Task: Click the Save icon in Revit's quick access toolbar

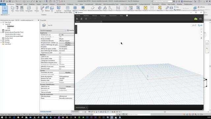Action: click(x=10, y=1)
